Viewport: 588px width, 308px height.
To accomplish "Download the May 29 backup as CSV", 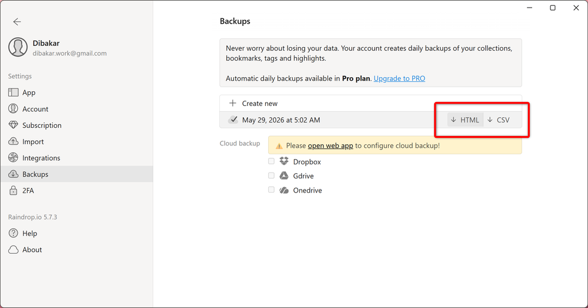I will [x=499, y=120].
